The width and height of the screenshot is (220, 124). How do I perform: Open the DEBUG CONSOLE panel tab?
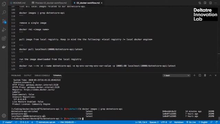(42, 75)
